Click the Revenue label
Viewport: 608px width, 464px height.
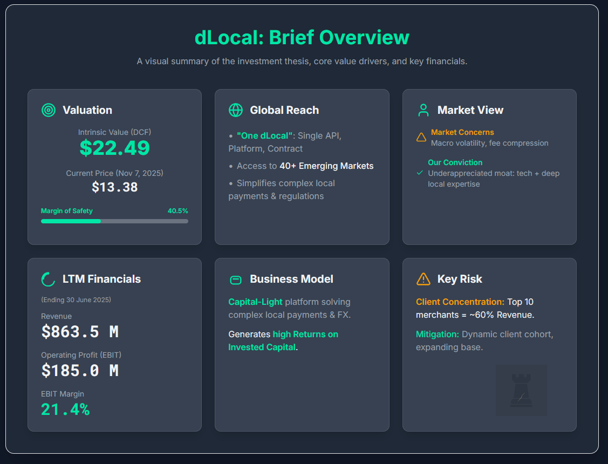pyautogui.click(x=56, y=316)
